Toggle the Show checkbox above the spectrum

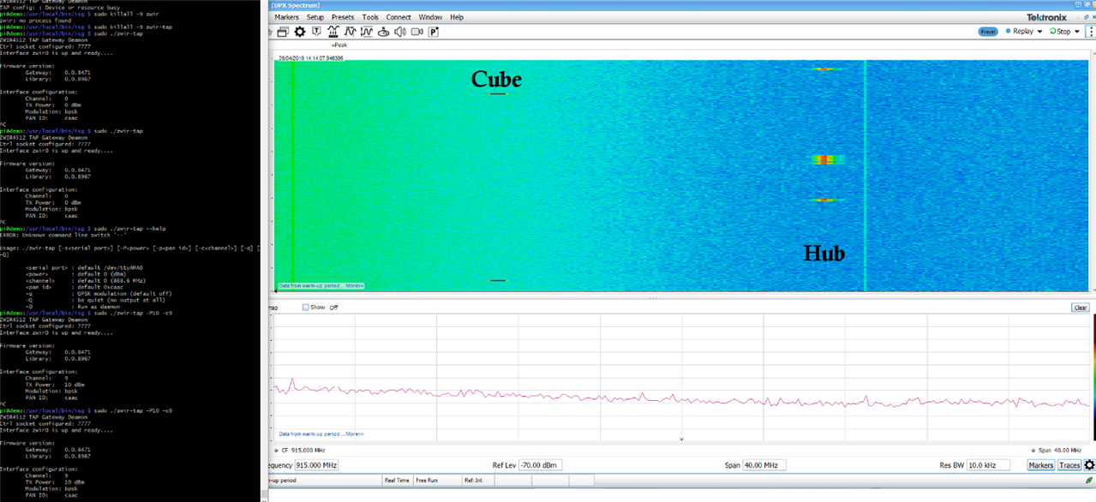[306, 308]
